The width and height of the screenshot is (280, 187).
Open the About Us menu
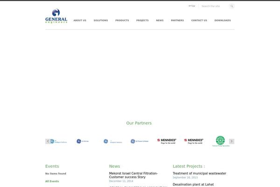click(80, 21)
